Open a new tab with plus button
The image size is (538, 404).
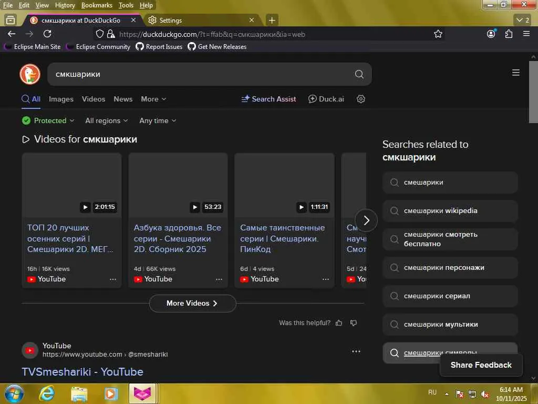click(272, 21)
